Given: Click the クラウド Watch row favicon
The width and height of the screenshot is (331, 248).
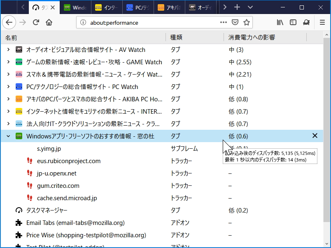Looking at the screenshot, I should point(19,124).
